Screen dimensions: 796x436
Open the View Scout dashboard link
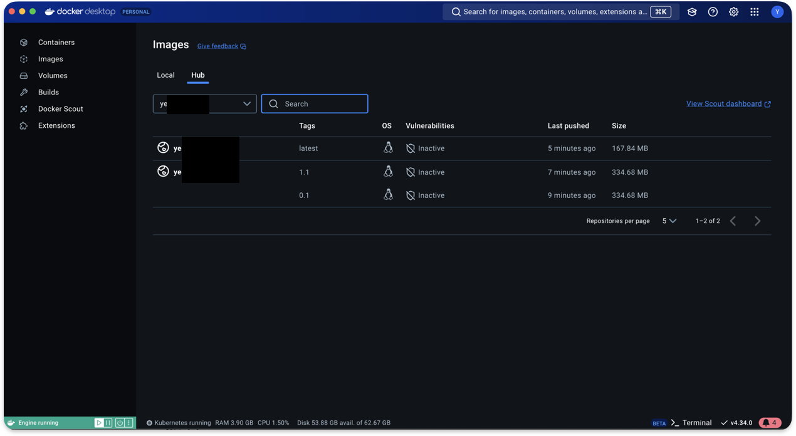728,104
